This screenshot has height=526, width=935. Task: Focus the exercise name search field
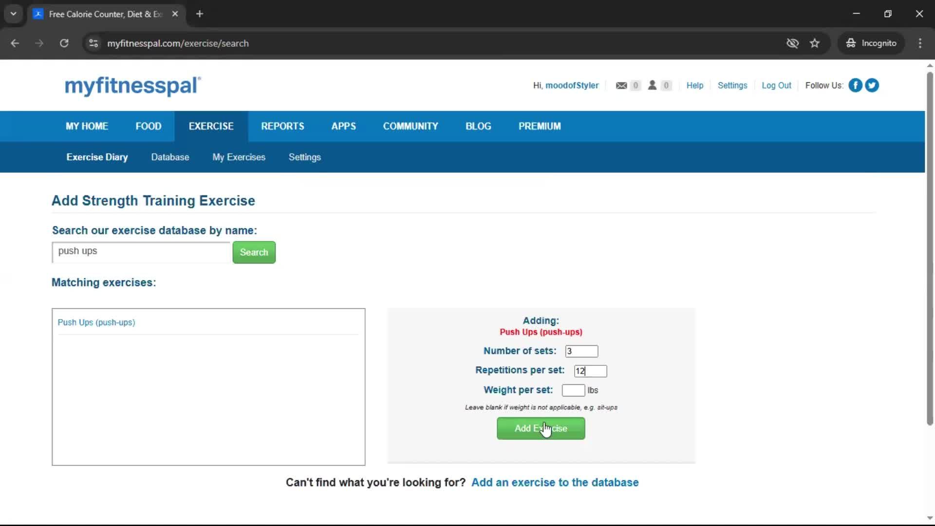141,252
